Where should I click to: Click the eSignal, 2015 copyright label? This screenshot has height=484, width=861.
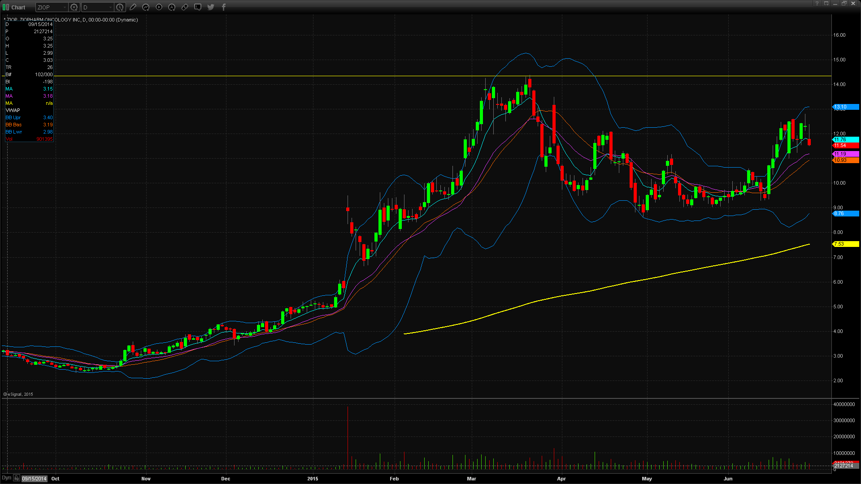(18, 394)
